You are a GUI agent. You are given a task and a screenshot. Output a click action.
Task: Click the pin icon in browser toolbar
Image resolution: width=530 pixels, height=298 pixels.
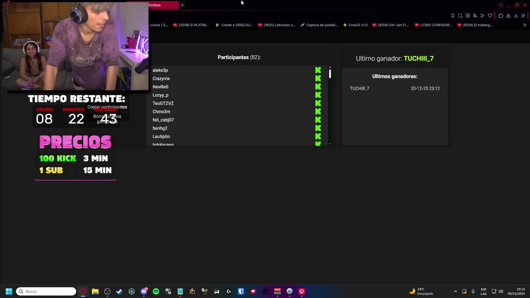(x=453, y=16)
